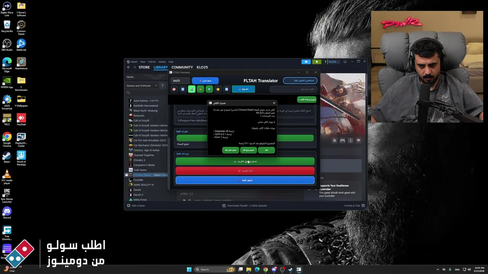Click the download and merge button in dialog

(x=249, y=150)
